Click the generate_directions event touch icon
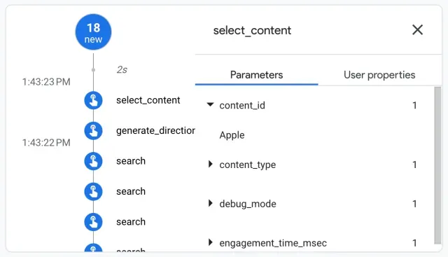448x257 pixels. point(93,131)
